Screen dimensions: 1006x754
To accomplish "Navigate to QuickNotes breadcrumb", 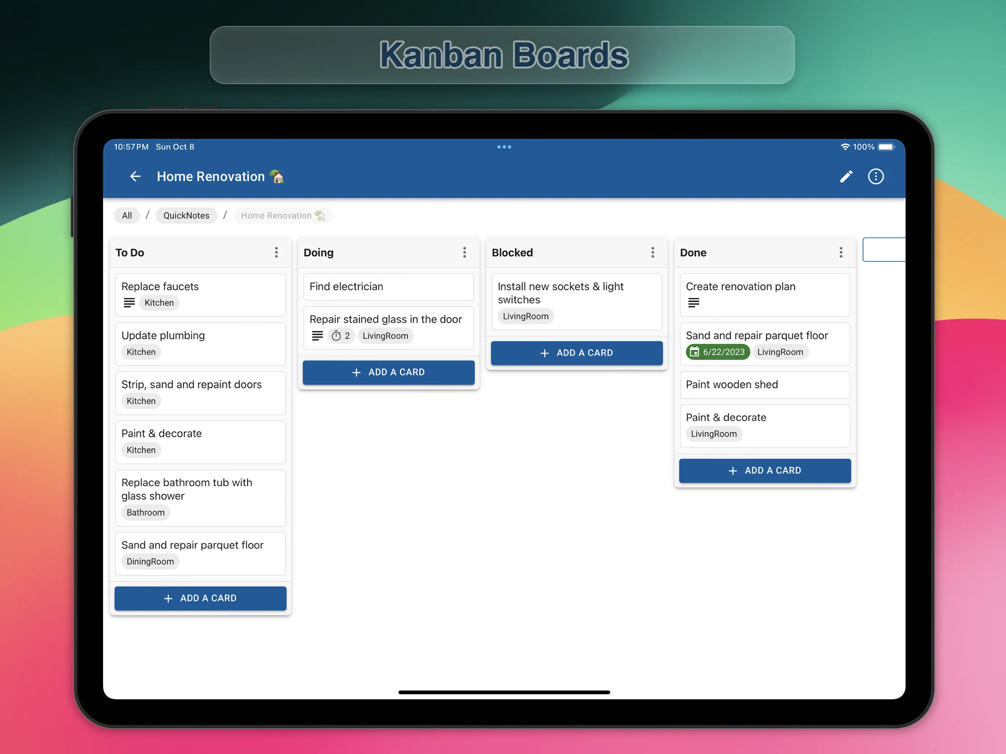I will pos(186,215).
